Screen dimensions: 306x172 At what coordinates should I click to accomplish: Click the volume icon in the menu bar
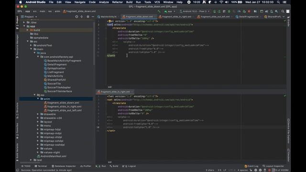coord(227,2)
